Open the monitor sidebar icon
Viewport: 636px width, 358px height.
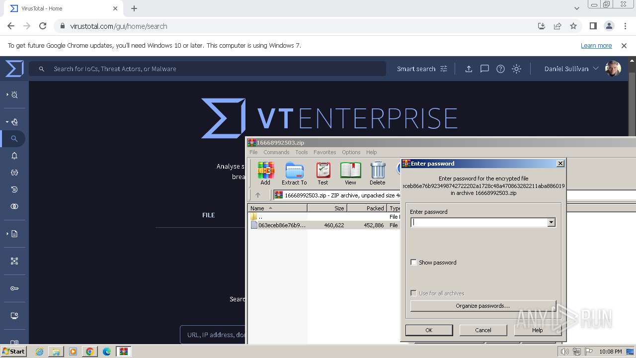(x=14, y=316)
